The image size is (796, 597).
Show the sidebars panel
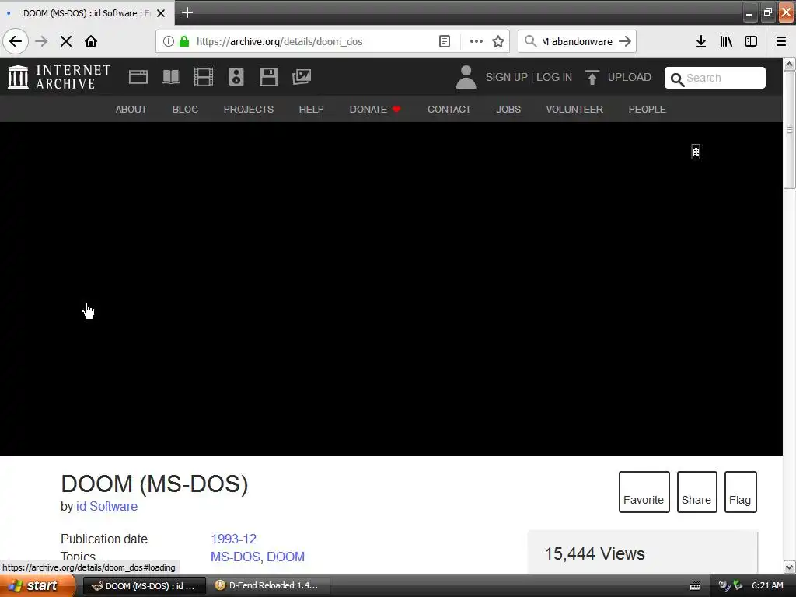click(751, 41)
